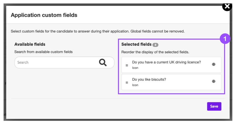Focus the available fields Search box
Screen dimensions: 235x123
56,63
